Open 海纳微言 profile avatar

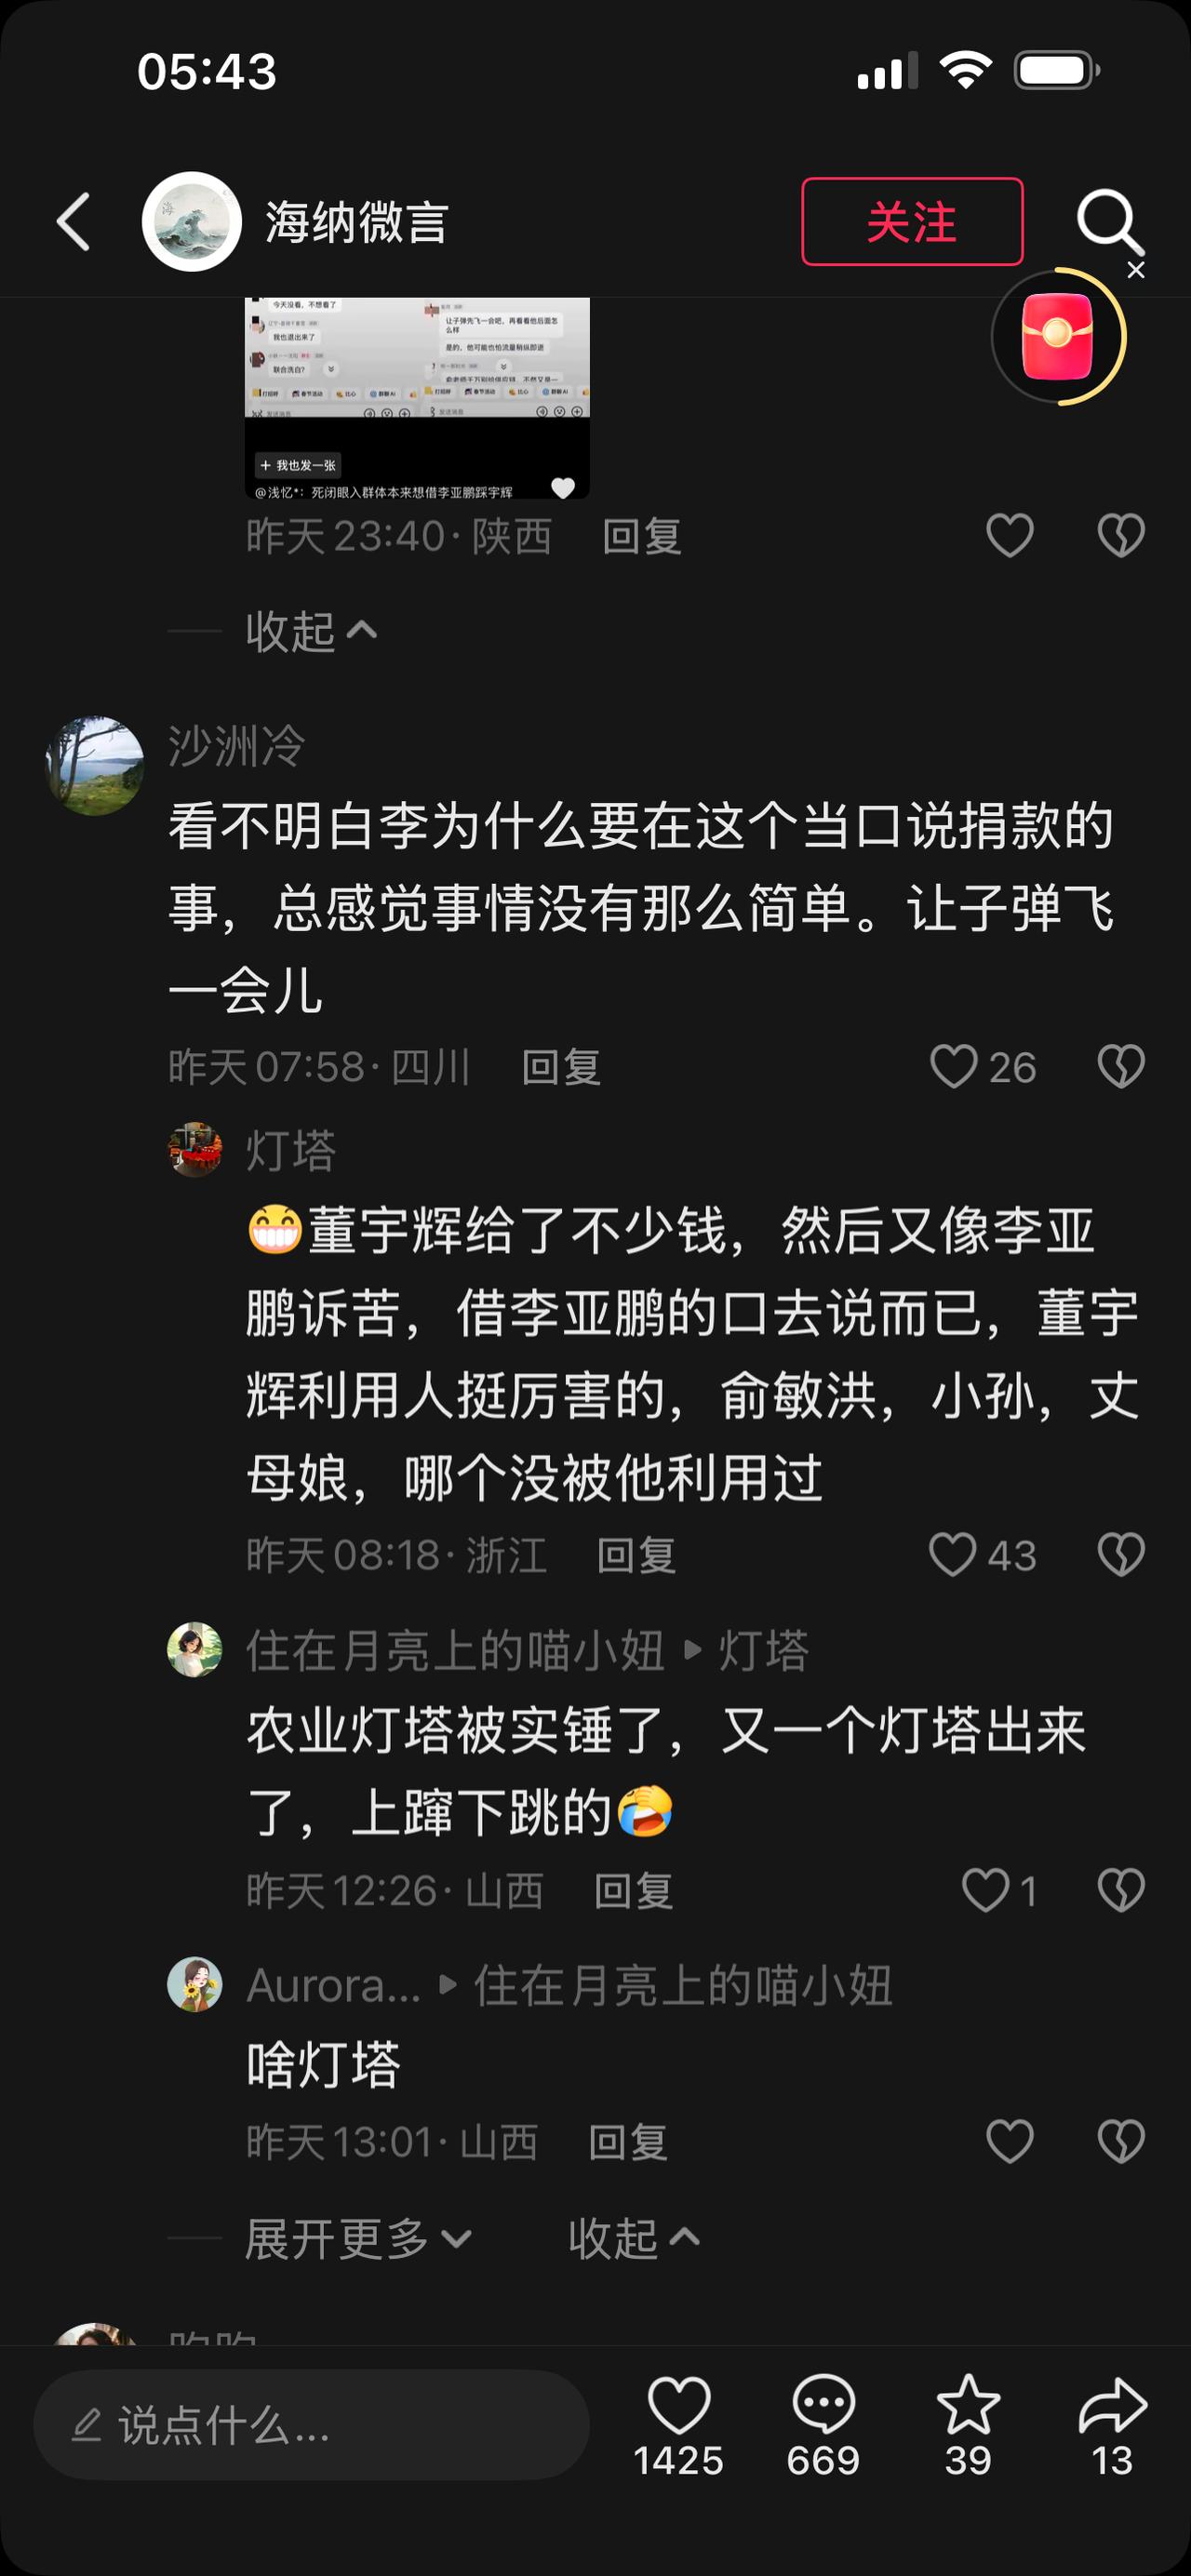click(x=192, y=221)
